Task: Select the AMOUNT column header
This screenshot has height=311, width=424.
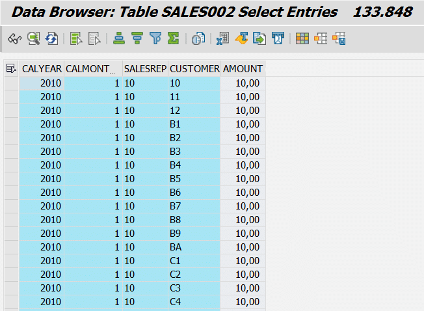Action: point(243,69)
